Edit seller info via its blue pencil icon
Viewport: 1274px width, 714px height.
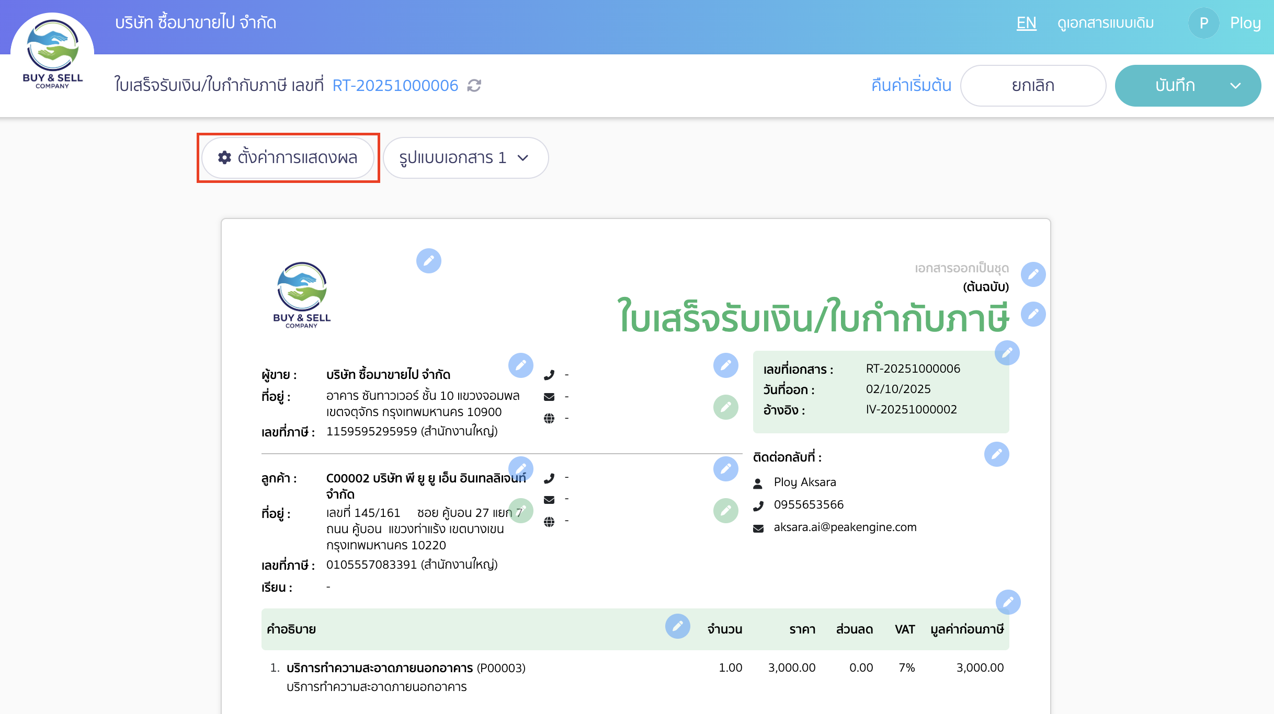[x=521, y=365]
